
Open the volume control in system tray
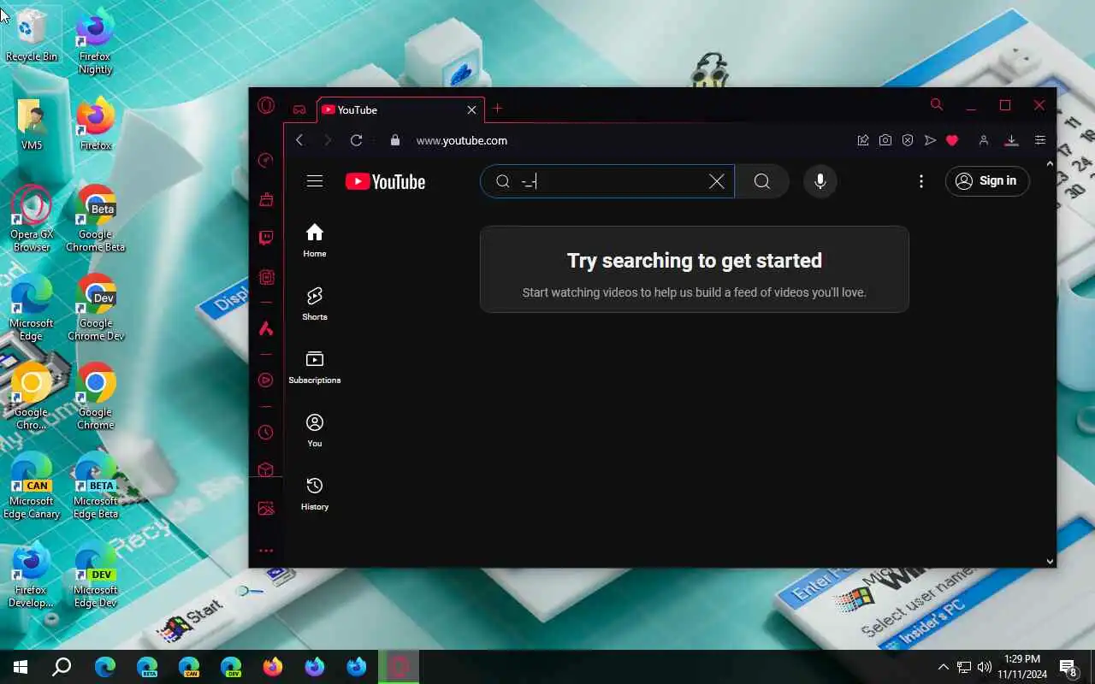pos(985,667)
